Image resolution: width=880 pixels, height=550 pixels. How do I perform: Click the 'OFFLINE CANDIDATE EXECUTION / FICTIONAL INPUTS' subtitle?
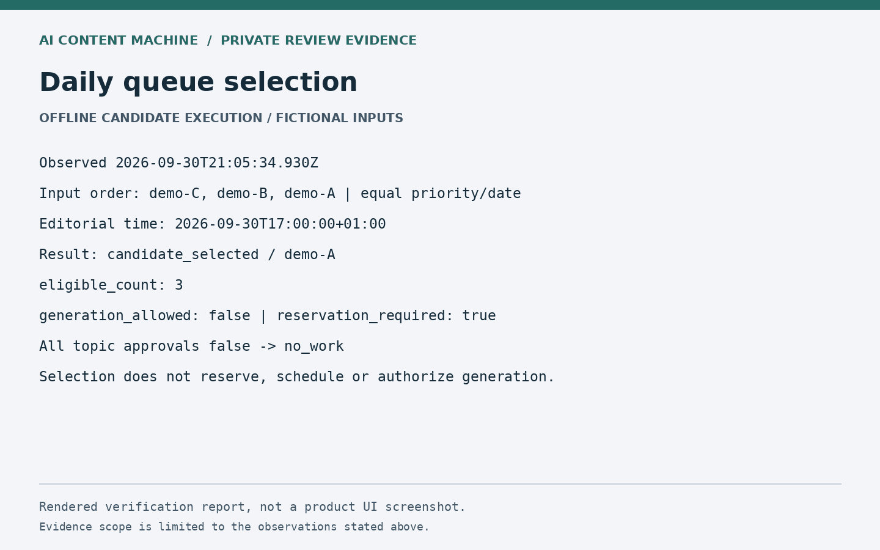(221, 119)
